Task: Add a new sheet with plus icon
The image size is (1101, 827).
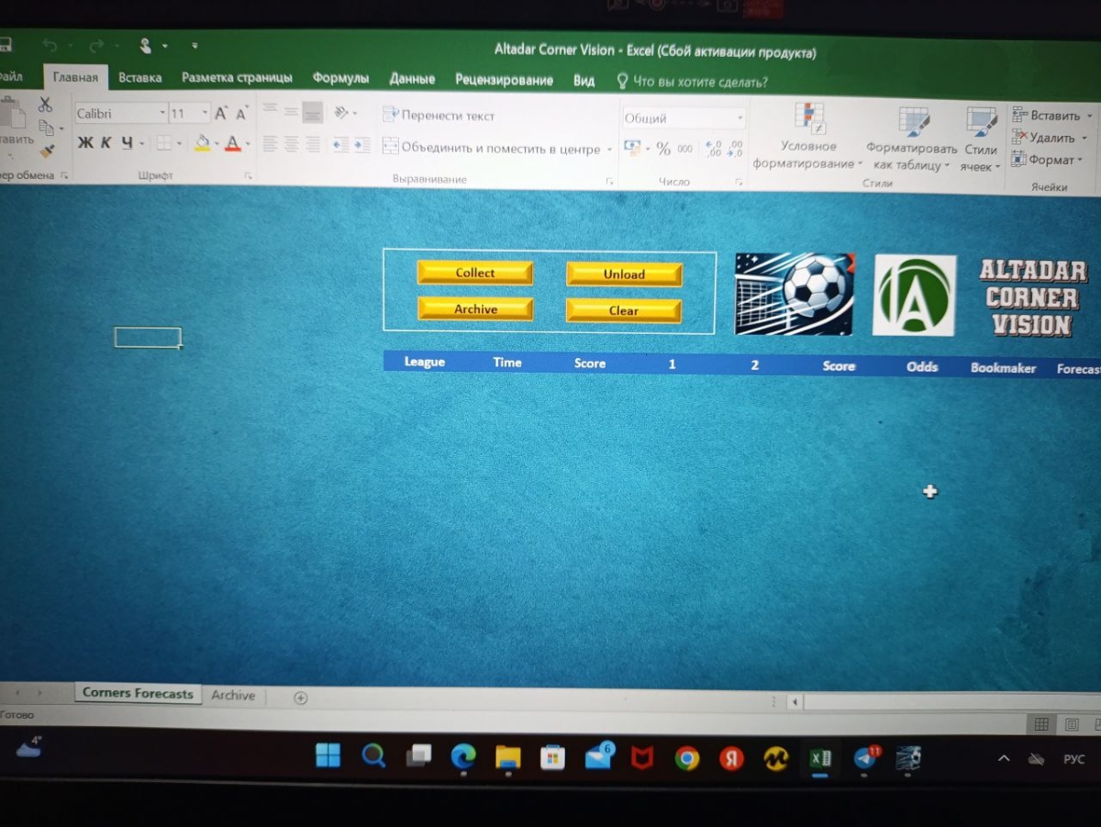Action: point(300,698)
